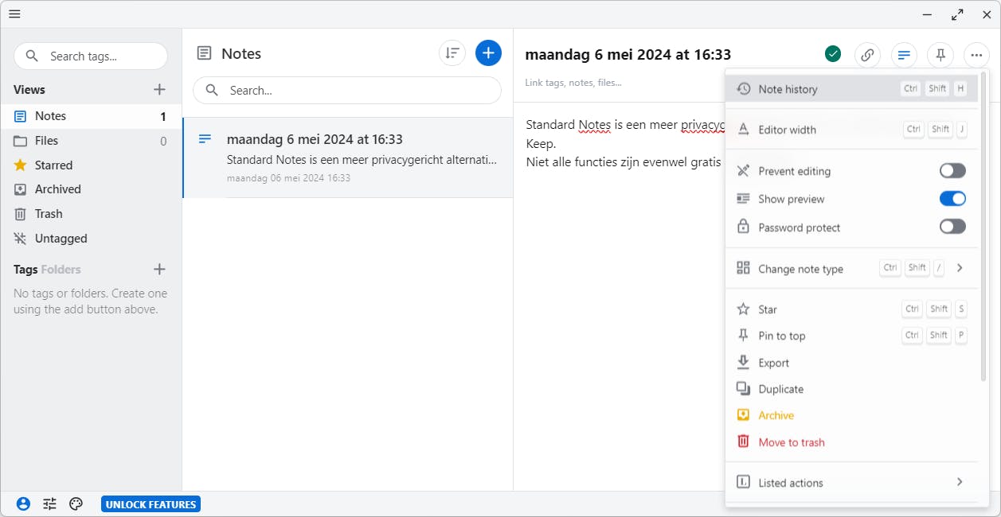Toggle the Prevent editing switch

(x=952, y=171)
